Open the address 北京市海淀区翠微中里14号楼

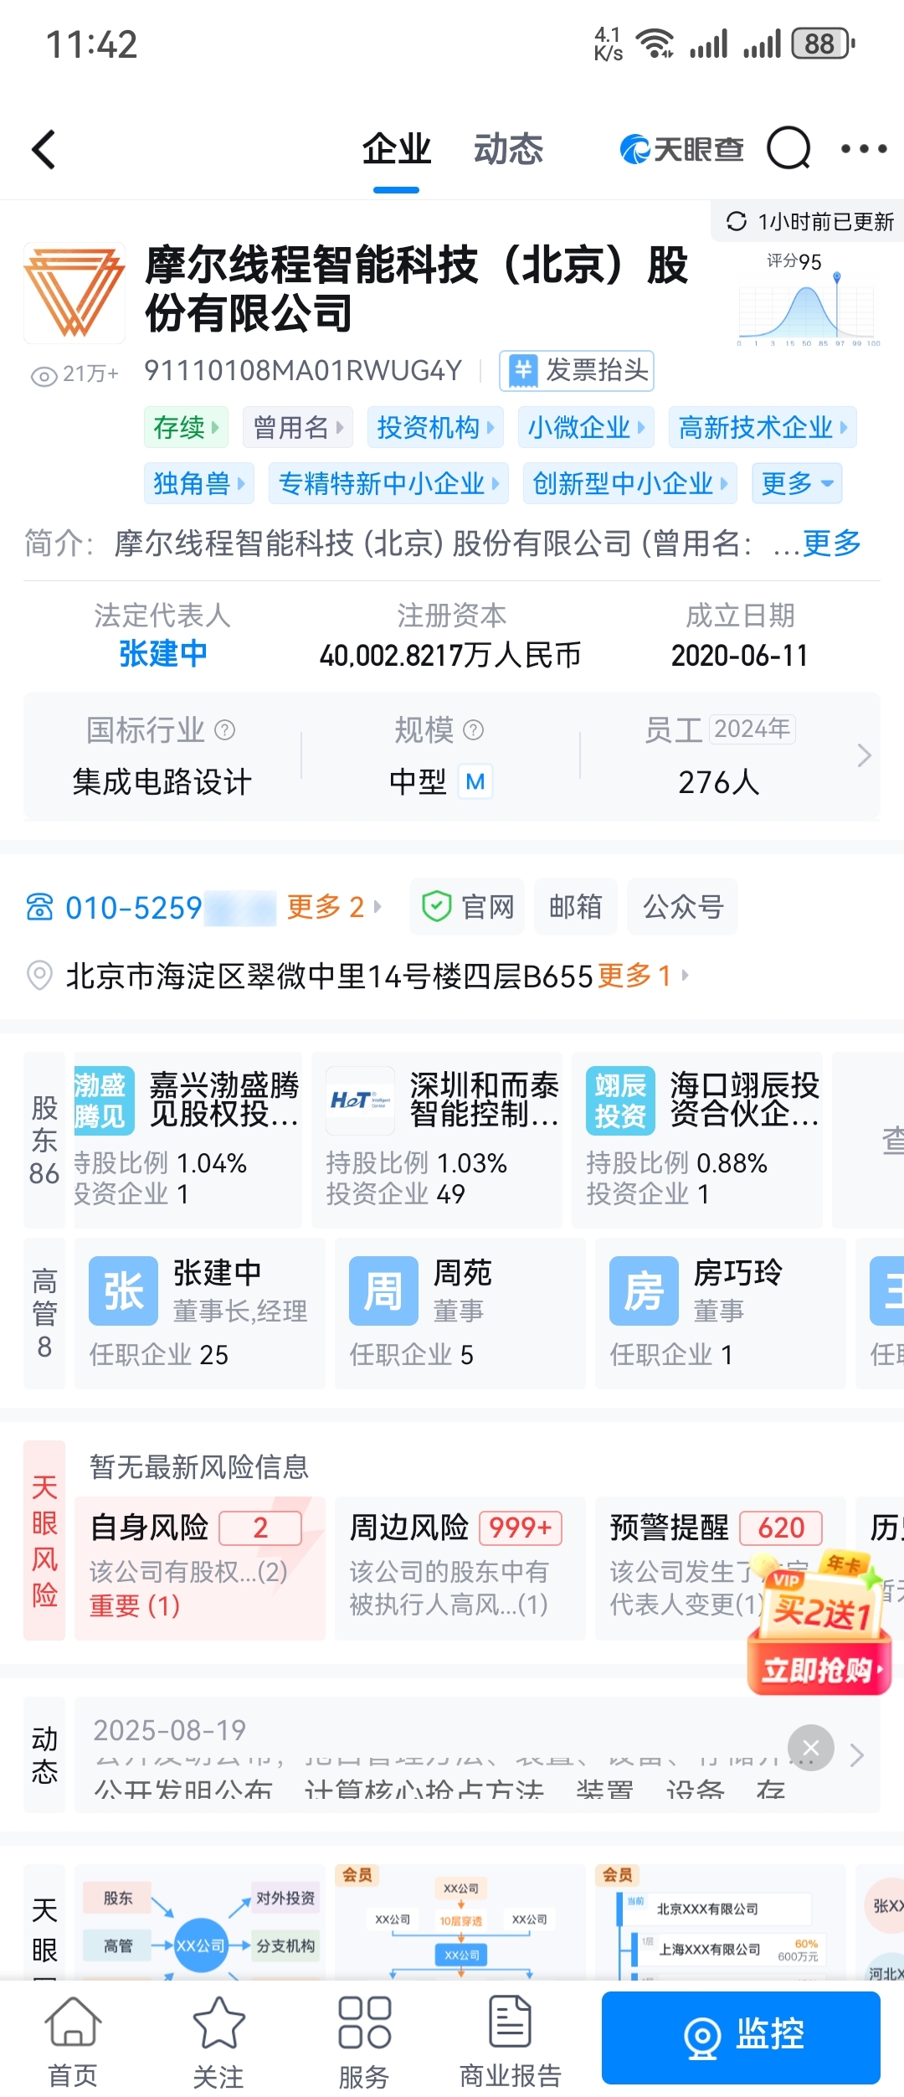coord(330,976)
